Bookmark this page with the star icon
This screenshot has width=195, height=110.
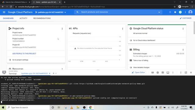[175, 7]
